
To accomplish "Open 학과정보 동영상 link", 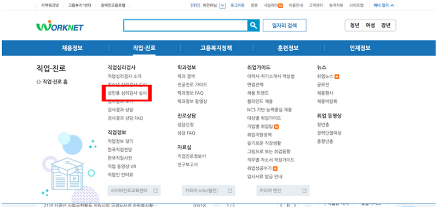I will pos(192,101).
